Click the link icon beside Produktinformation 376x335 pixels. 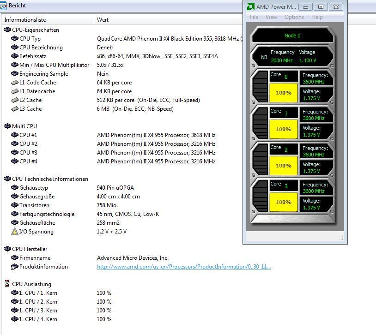tap(15, 267)
